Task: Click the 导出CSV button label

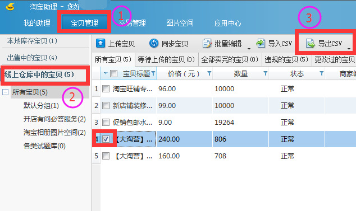Action: (x=330, y=44)
